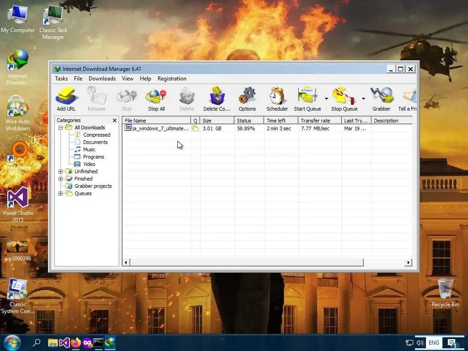Expand the Queues category node
The width and height of the screenshot is (468, 351).
point(61,193)
